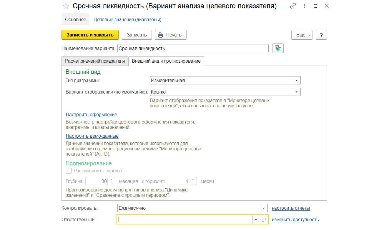Enable the Рассчитывать прогноз checkbox

tap(69, 171)
